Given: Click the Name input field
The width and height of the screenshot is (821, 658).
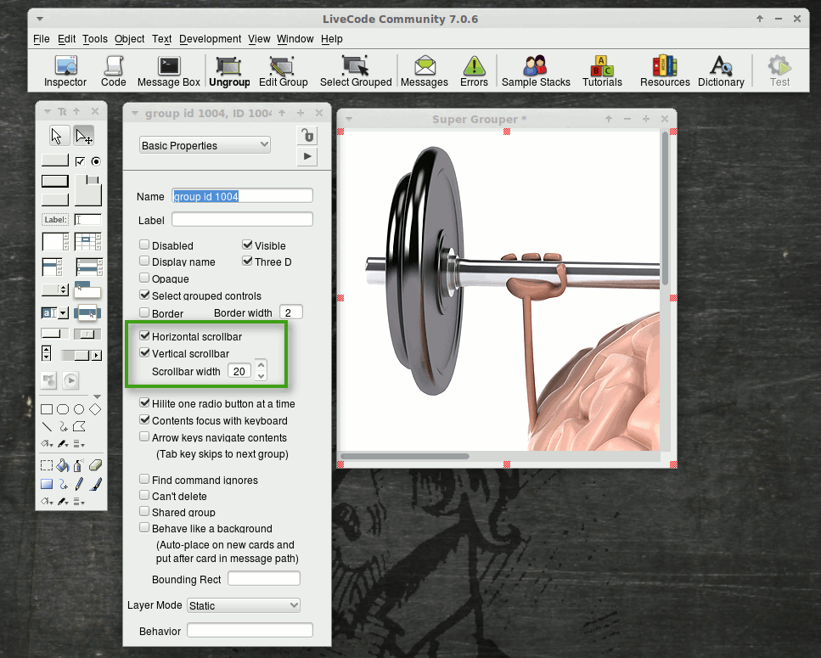Looking at the screenshot, I should click(x=242, y=196).
